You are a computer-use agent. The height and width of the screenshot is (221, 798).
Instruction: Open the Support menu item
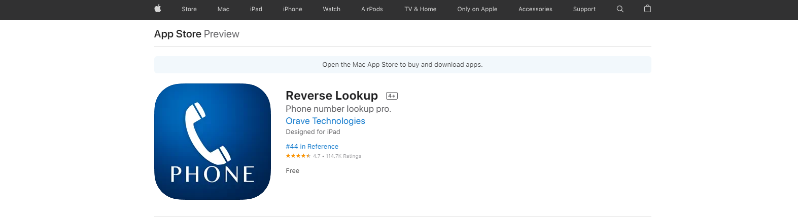coord(584,9)
